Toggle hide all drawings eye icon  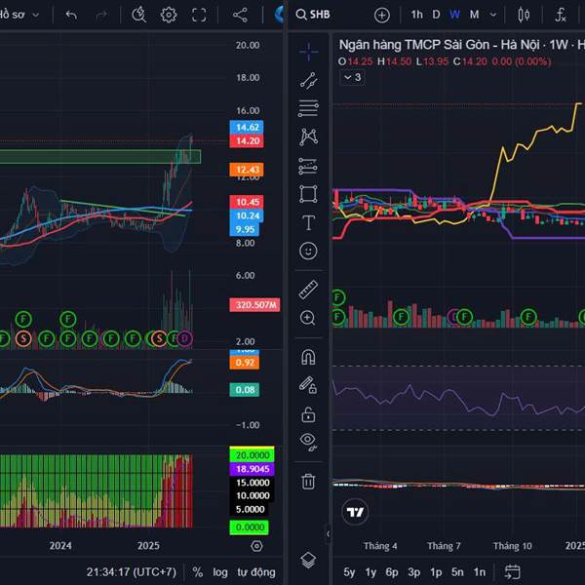click(x=308, y=442)
